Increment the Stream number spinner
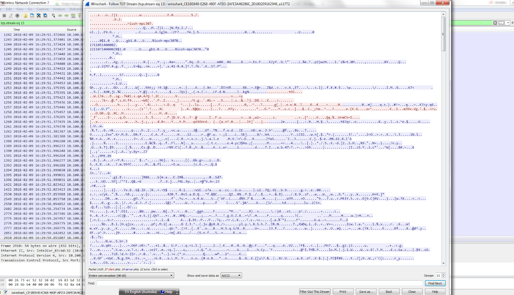Screen dimensions: 514x295 tap(444, 274)
